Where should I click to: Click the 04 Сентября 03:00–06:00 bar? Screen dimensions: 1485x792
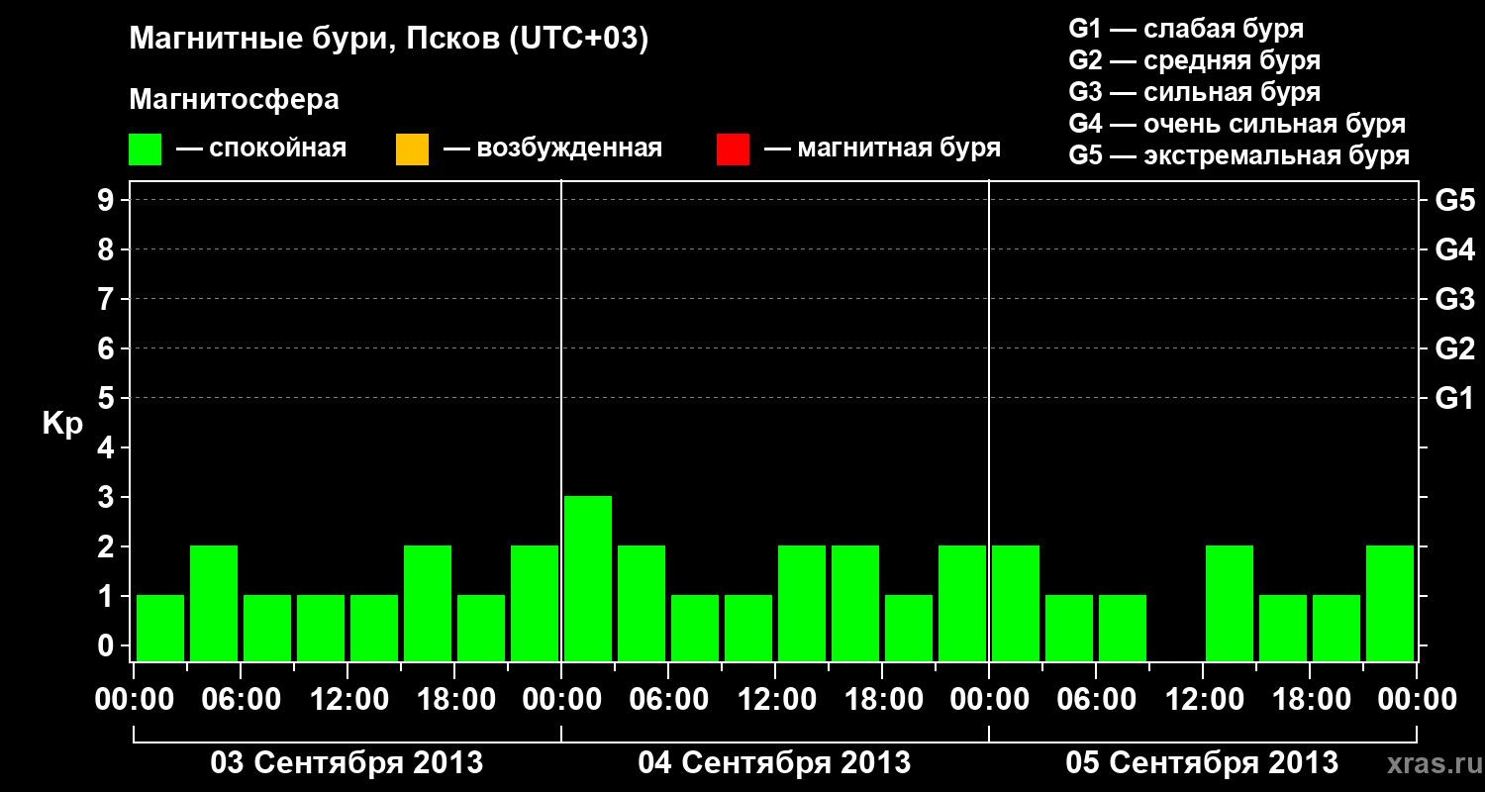(x=642, y=603)
